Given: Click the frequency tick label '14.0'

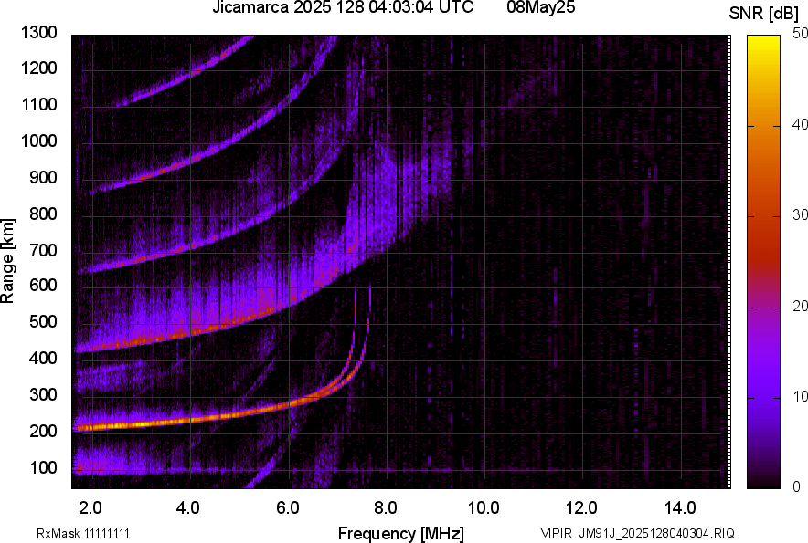Looking at the screenshot, I should [x=680, y=508].
